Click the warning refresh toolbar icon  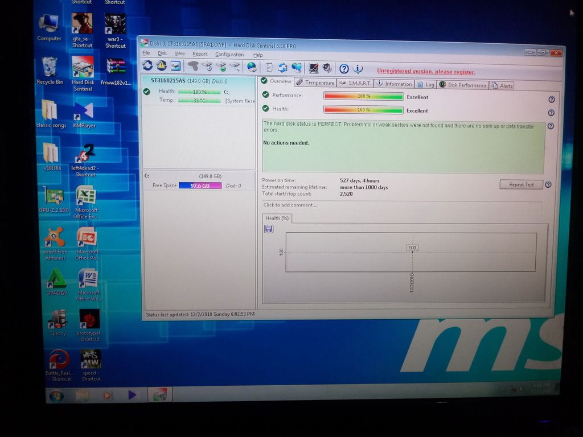tap(161, 65)
